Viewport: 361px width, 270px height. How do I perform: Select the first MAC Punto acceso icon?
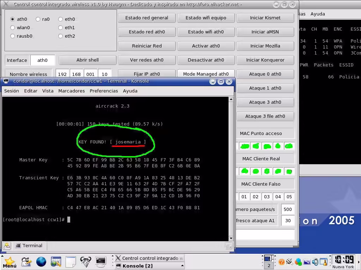(245, 146)
